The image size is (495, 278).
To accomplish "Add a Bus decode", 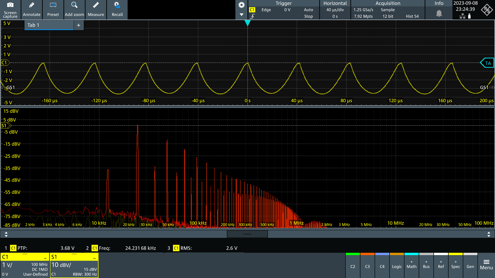I will 426,265.
